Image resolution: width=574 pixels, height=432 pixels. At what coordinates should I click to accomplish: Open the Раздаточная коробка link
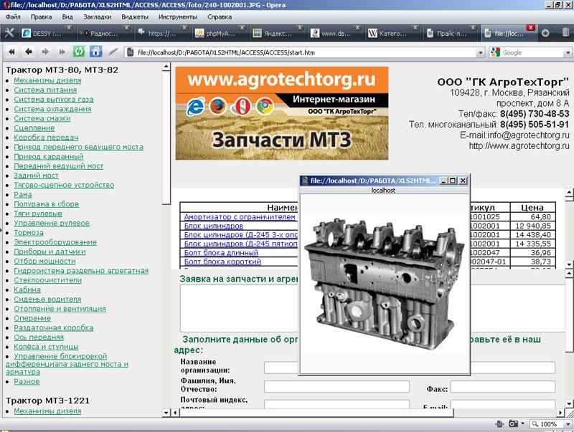coord(53,327)
